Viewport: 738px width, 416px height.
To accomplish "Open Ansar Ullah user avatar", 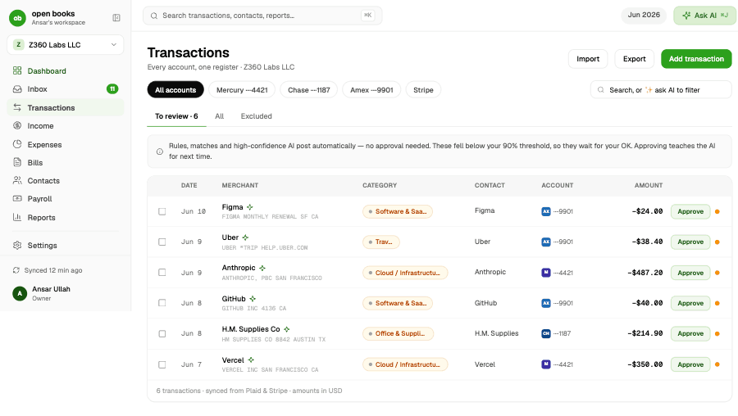I will click(20, 293).
